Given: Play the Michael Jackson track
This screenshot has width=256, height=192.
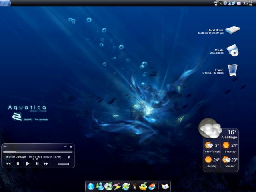Looking at the screenshot, I should [x=28, y=164].
